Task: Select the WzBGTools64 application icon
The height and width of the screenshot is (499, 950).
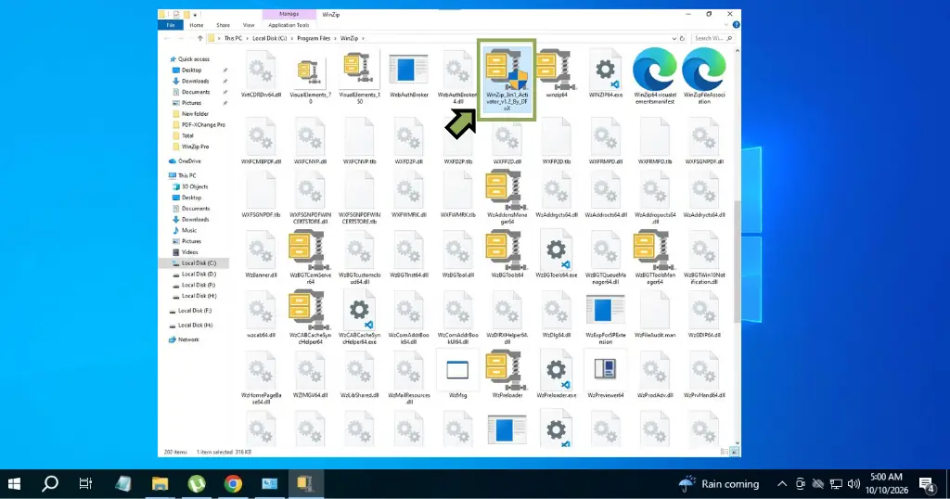Action: click(x=507, y=250)
